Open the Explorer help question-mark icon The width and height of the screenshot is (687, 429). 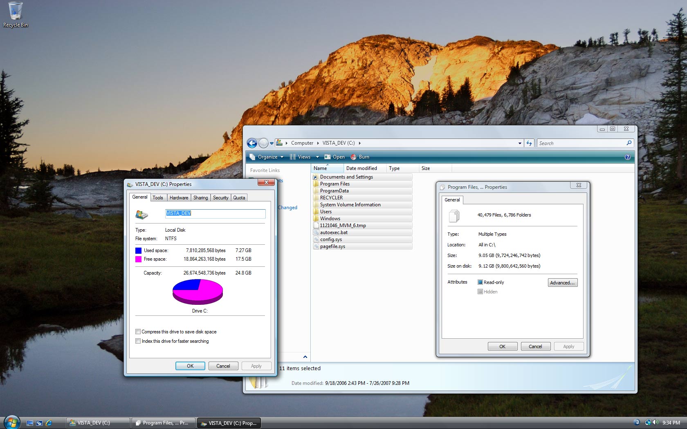[627, 157]
